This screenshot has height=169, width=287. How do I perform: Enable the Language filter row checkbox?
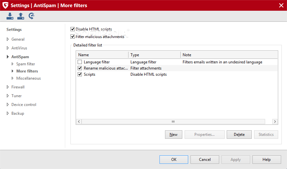tap(80, 62)
